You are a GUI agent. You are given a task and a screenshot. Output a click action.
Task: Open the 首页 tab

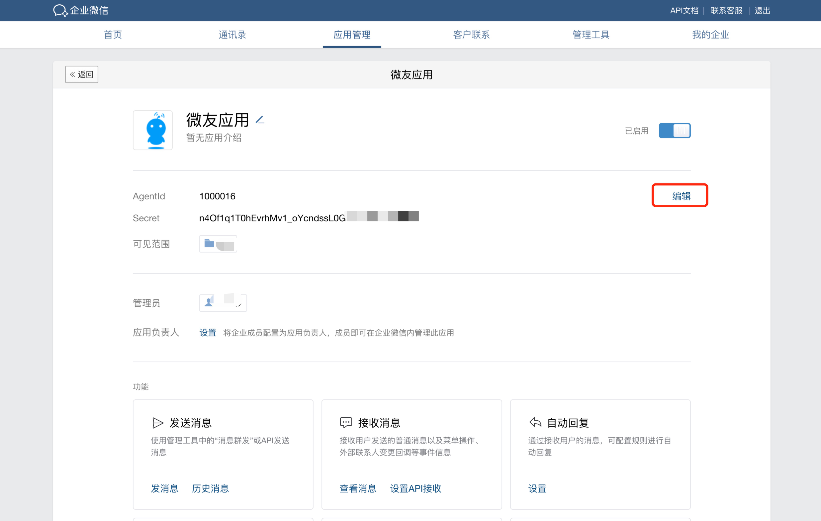tap(113, 35)
